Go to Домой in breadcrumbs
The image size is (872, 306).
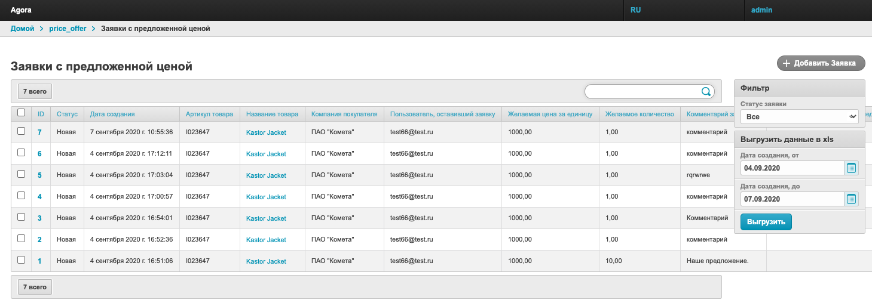pyautogui.click(x=22, y=29)
